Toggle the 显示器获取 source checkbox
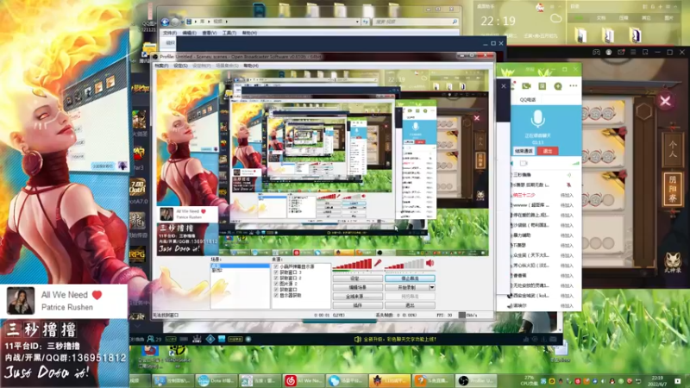 (x=276, y=295)
